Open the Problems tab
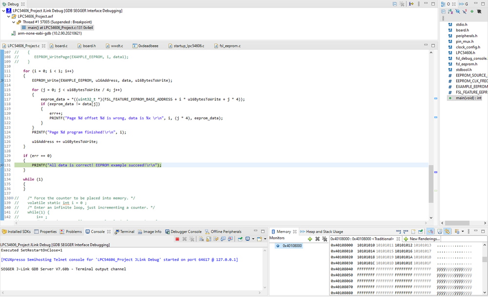 point(70,231)
